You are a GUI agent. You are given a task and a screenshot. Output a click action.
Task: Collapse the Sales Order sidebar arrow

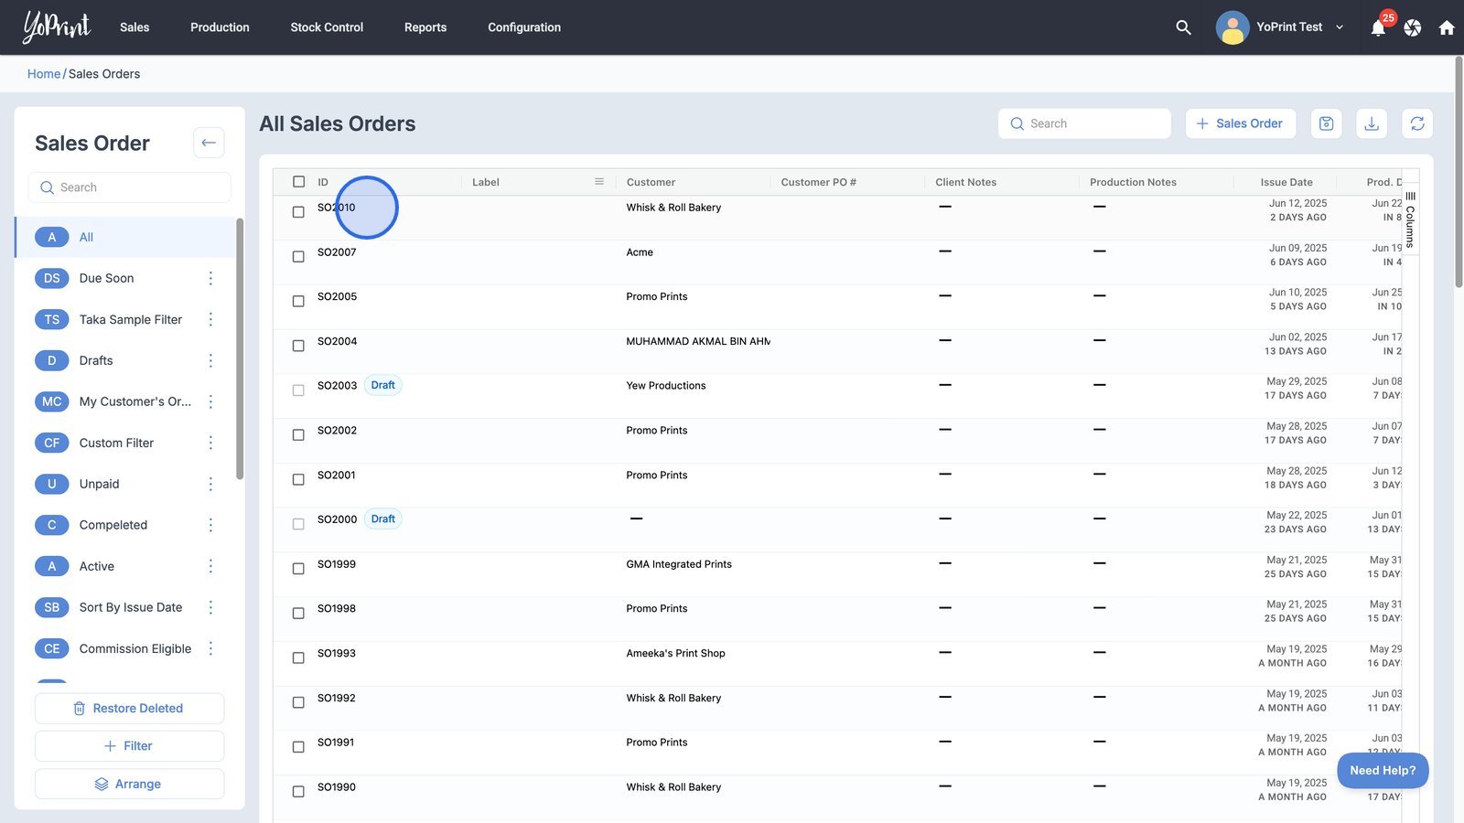click(209, 143)
